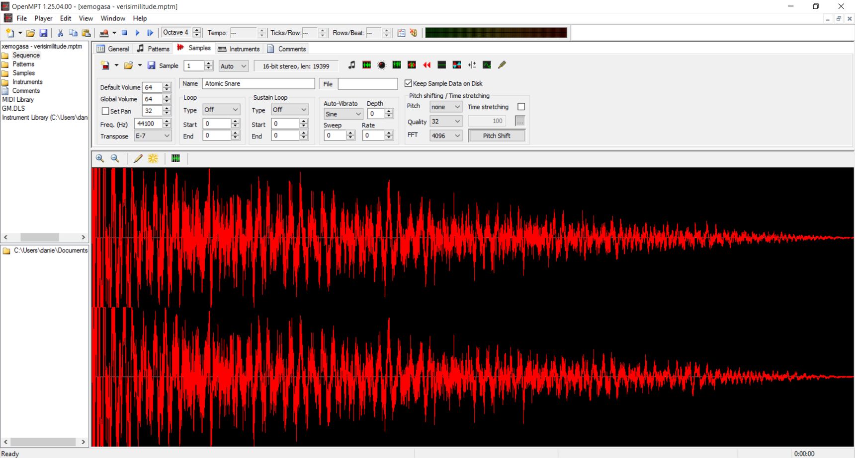Tick the Time stretching checkbox
The width and height of the screenshot is (855, 458).
521,107
